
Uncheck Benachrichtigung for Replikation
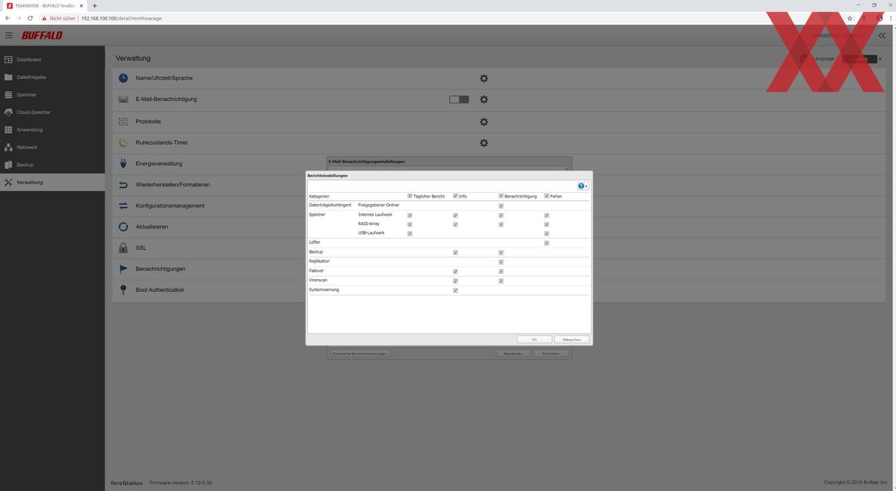501,262
